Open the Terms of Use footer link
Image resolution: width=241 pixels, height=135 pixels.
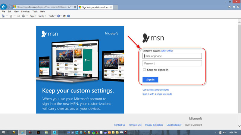coord(135,125)
